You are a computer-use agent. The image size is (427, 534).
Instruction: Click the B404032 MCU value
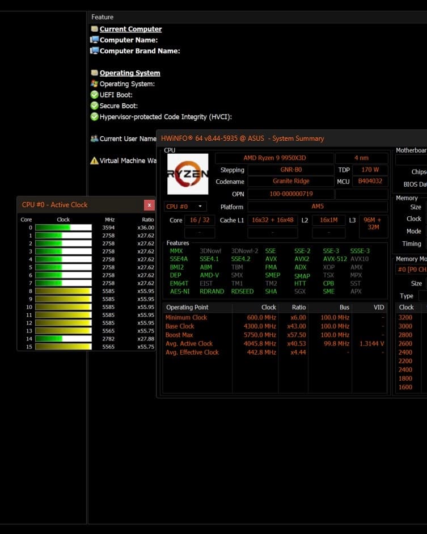click(x=370, y=181)
